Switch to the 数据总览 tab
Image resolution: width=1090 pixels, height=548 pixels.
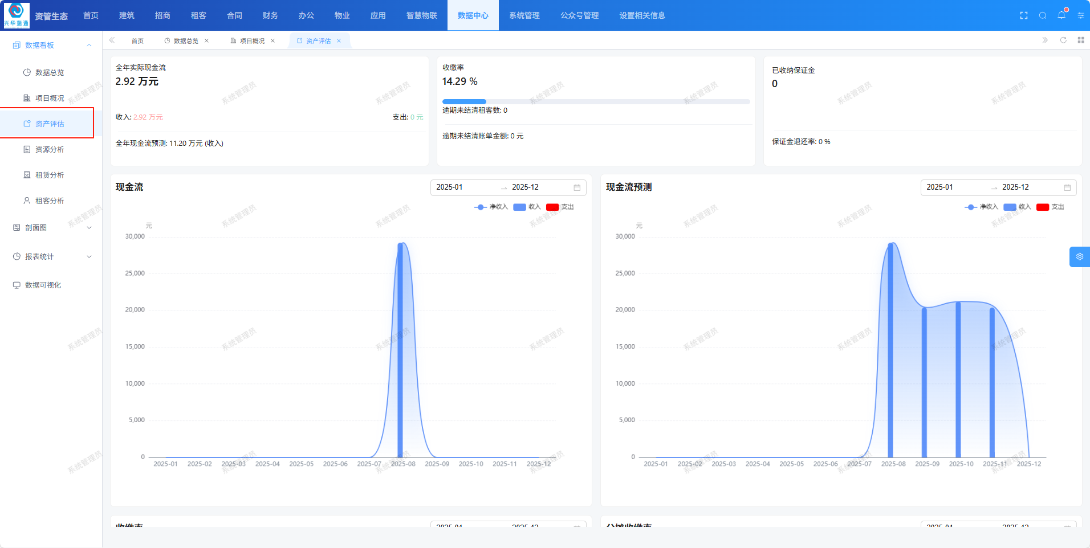pos(186,41)
